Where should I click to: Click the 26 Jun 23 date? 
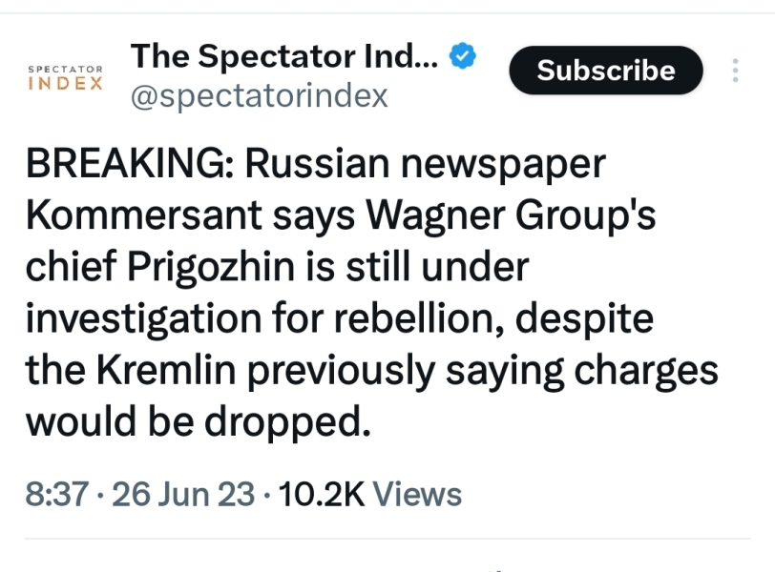[183, 495]
